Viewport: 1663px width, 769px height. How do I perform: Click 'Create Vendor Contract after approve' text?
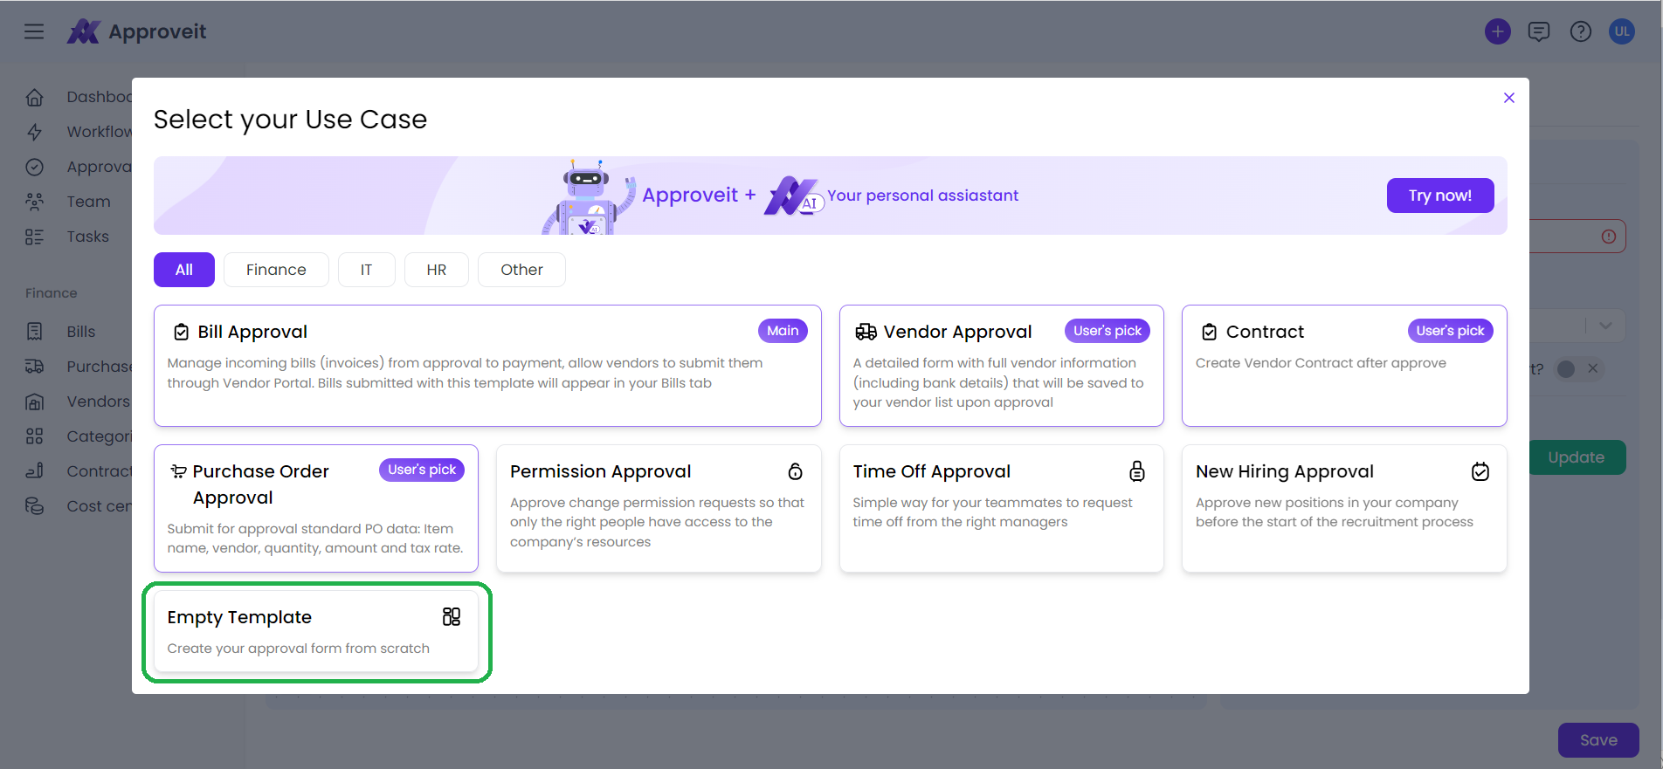click(1321, 363)
